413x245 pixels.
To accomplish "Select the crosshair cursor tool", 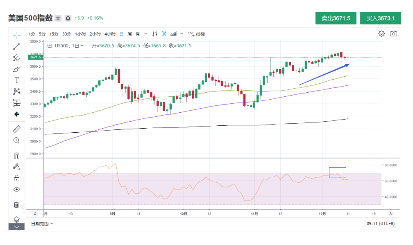I will 16,35.
